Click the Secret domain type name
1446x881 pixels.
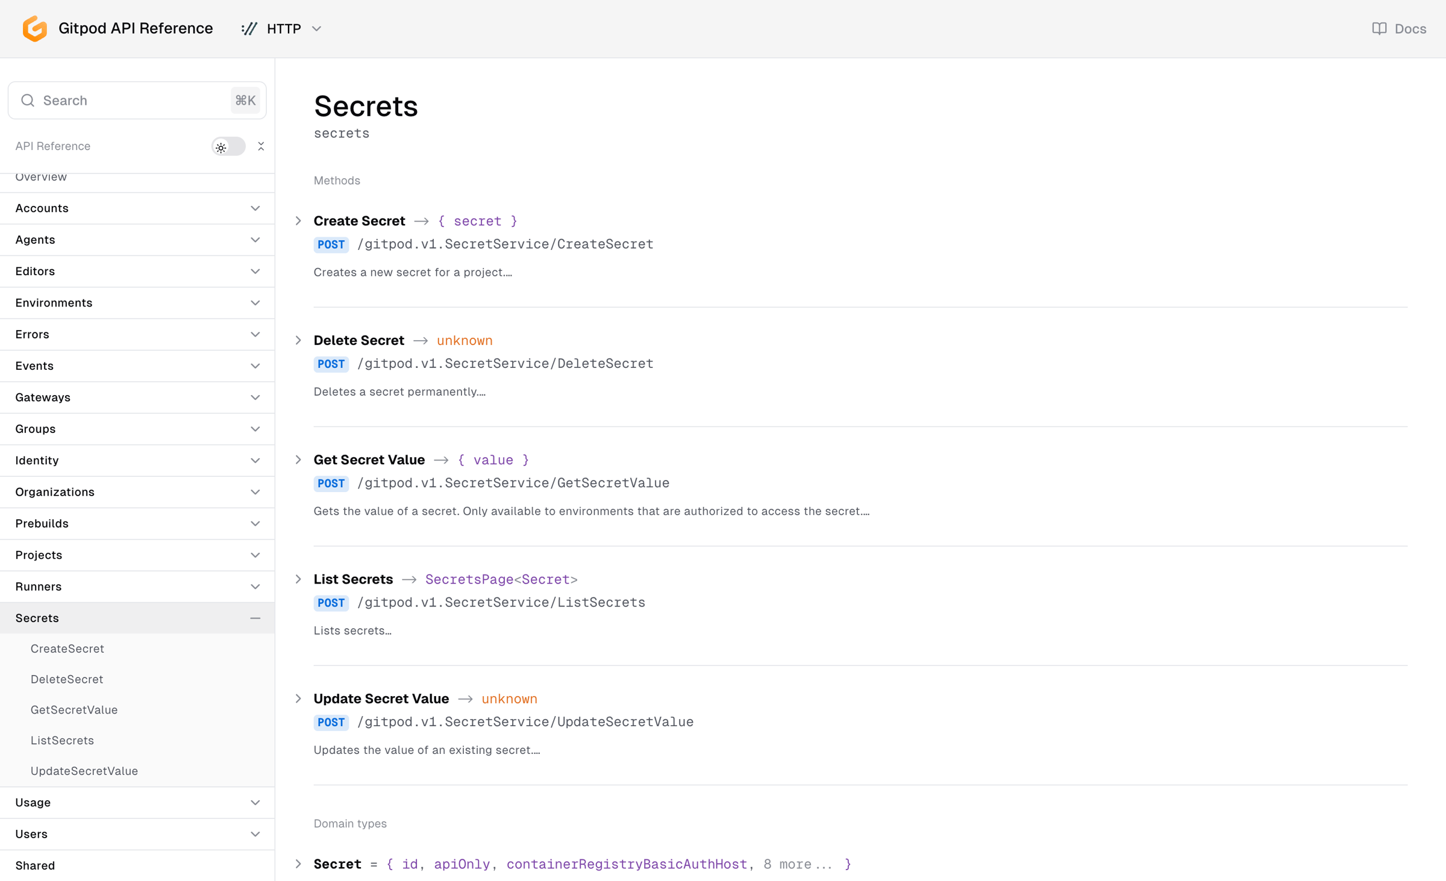(337, 864)
